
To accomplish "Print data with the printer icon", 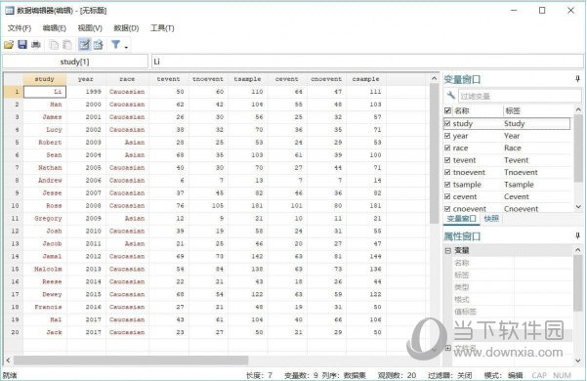I will [36, 45].
